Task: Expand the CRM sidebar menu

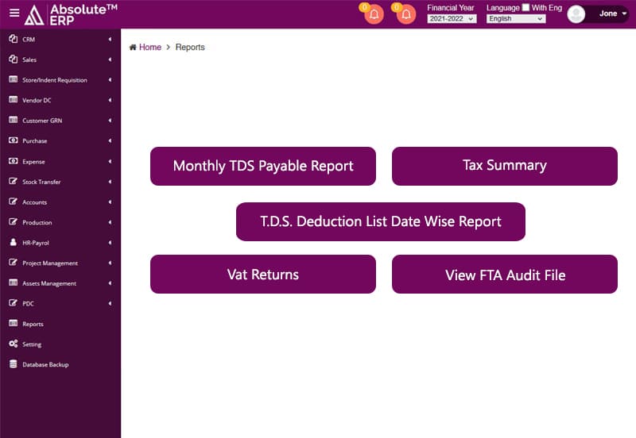Action: (x=60, y=40)
